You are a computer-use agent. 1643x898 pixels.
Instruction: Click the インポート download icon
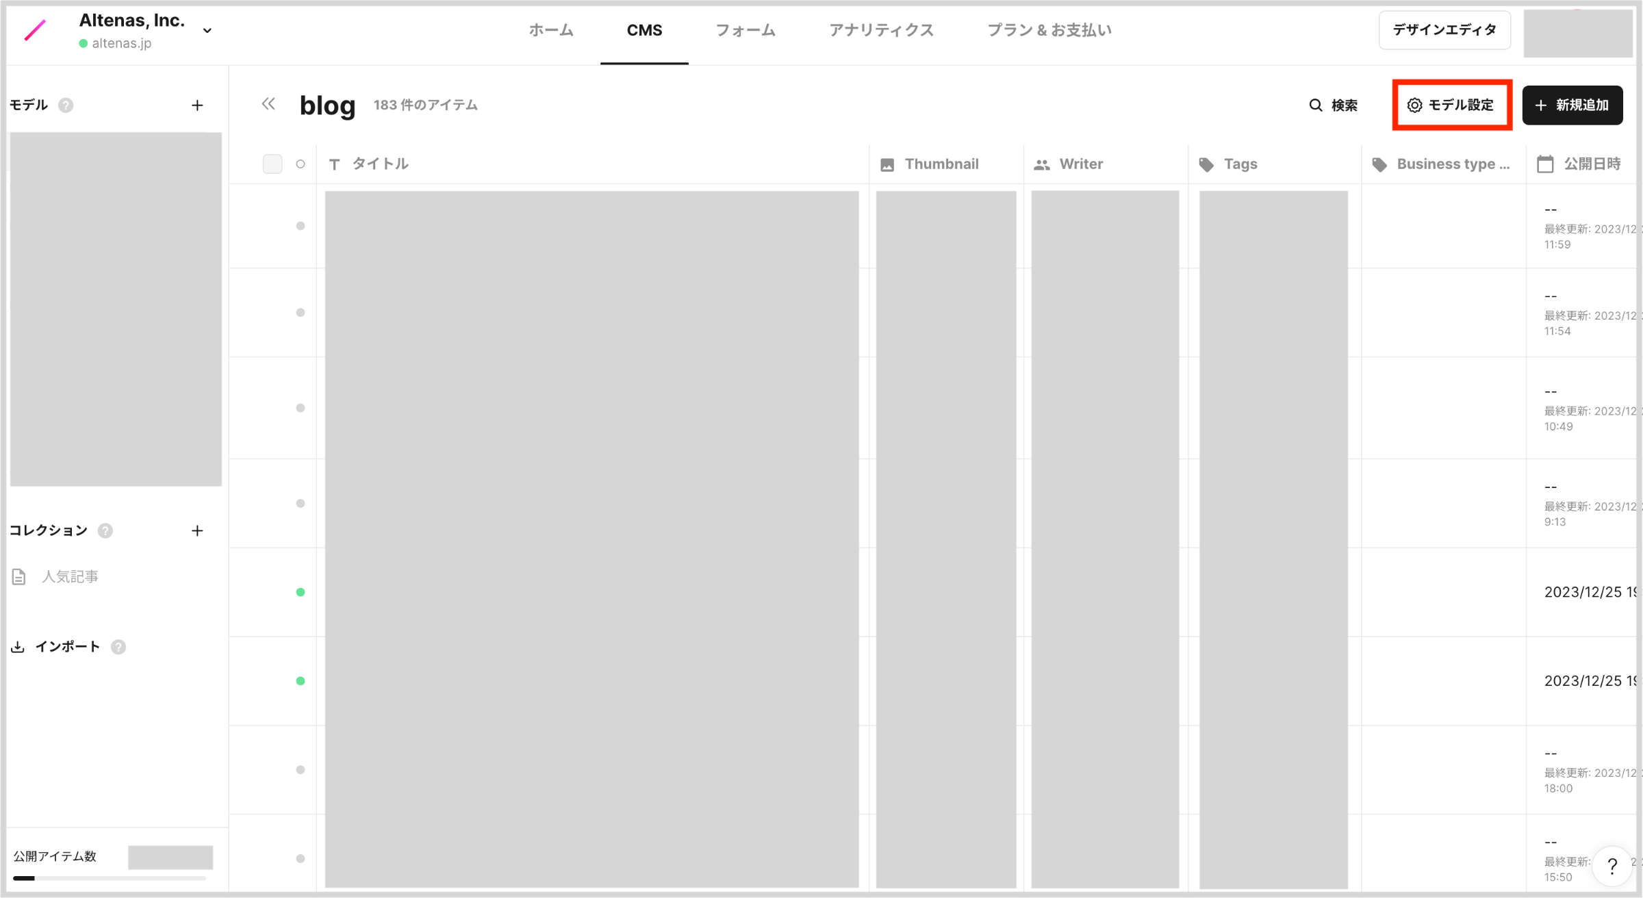18,647
